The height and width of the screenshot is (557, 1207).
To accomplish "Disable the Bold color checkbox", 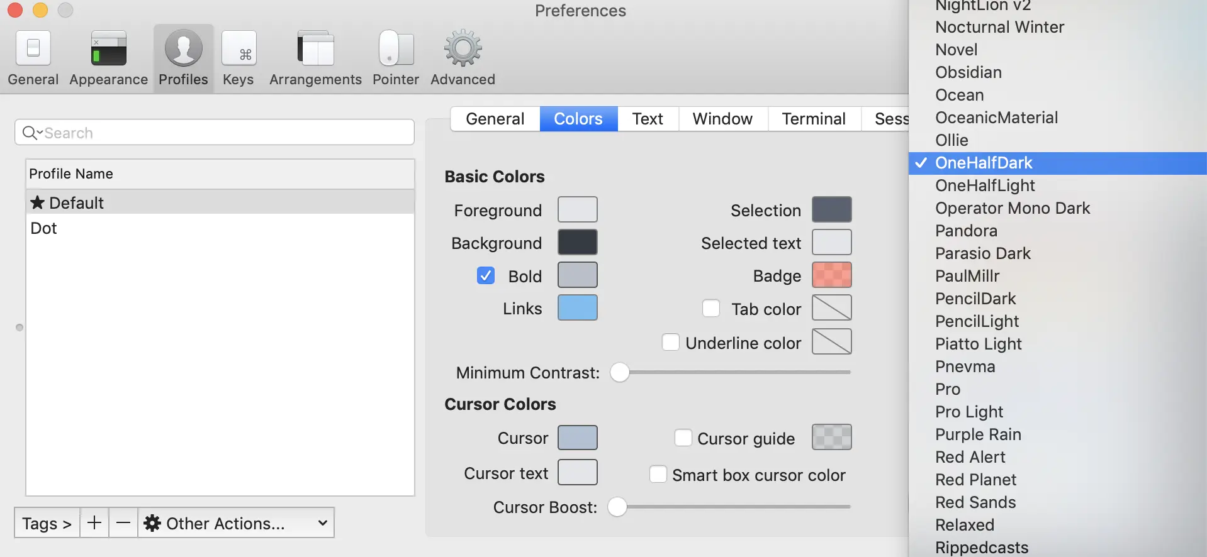I will [486, 276].
